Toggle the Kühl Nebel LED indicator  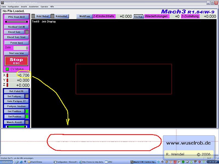point(33,16)
